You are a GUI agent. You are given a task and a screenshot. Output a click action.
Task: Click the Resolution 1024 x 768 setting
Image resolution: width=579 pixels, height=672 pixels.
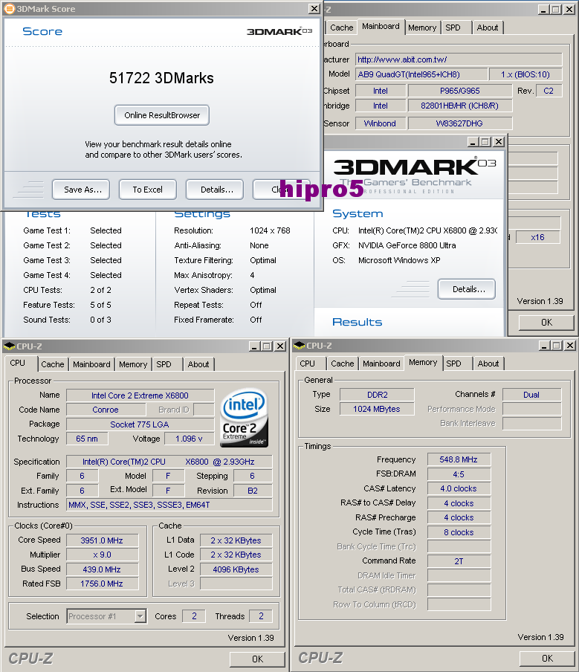[270, 230]
